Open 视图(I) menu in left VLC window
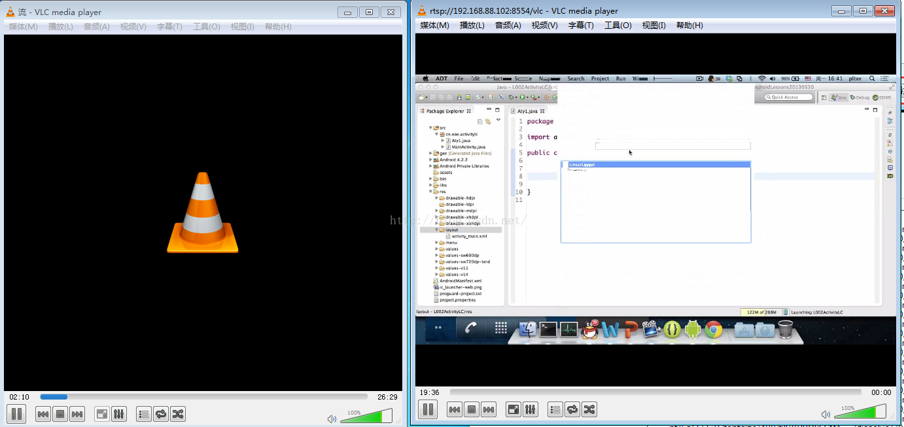Screen dimensions: 904x427 [242, 26]
